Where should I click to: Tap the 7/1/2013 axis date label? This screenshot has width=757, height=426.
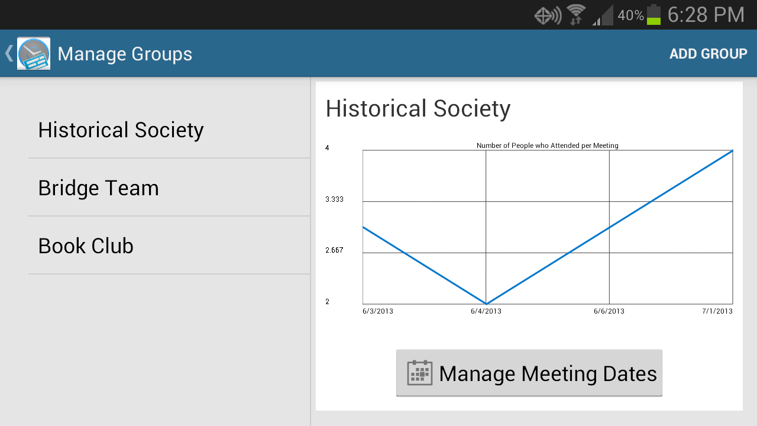pyautogui.click(x=717, y=311)
